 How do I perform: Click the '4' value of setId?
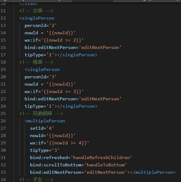point(50,128)
